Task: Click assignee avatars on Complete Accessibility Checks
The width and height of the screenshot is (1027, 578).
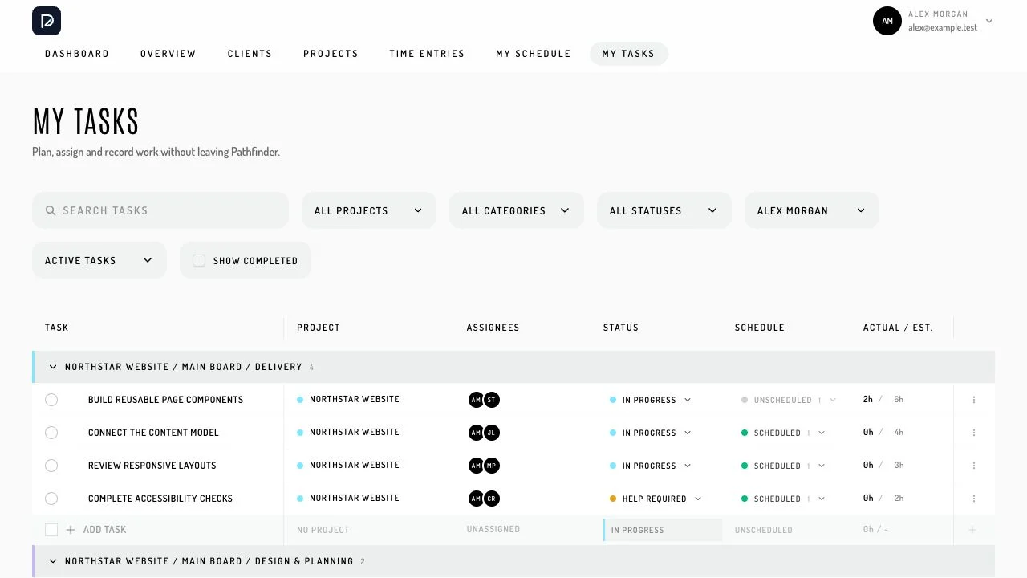Action: pos(484,499)
